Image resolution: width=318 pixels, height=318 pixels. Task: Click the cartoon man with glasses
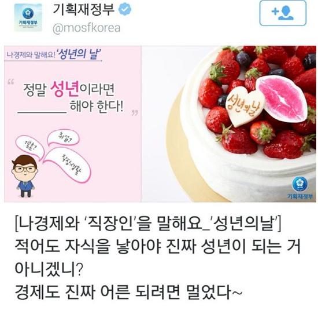[24, 176]
